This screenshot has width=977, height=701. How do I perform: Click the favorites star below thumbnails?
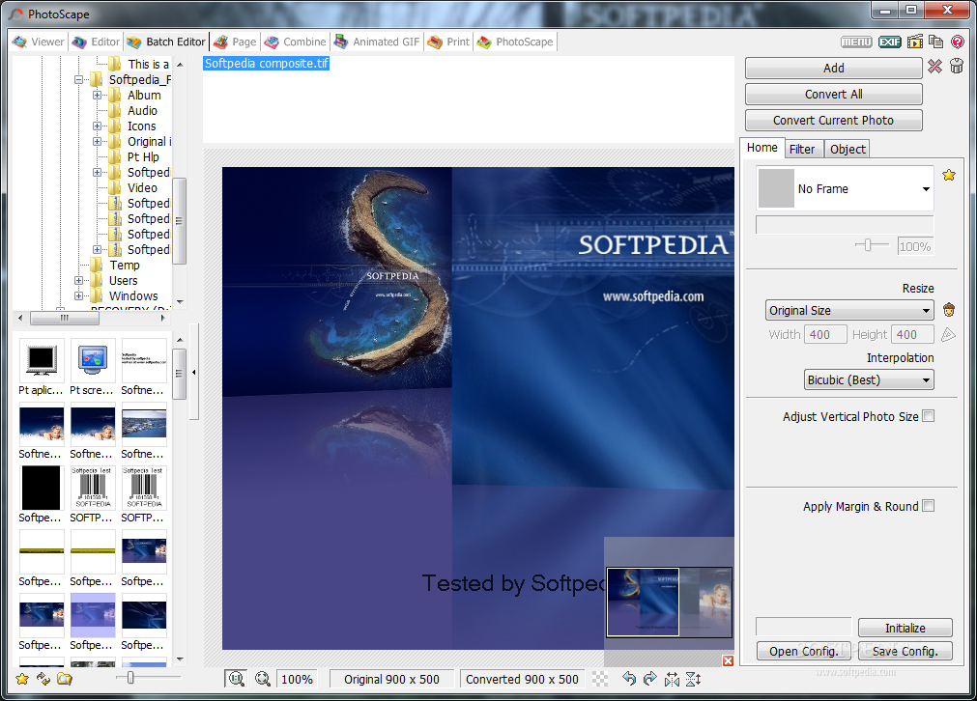click(22, 679)
